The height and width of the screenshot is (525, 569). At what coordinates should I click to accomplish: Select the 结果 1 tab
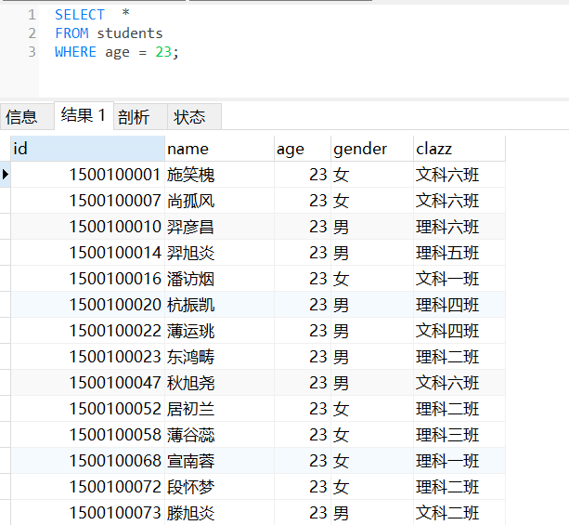(x=84, y=115)
